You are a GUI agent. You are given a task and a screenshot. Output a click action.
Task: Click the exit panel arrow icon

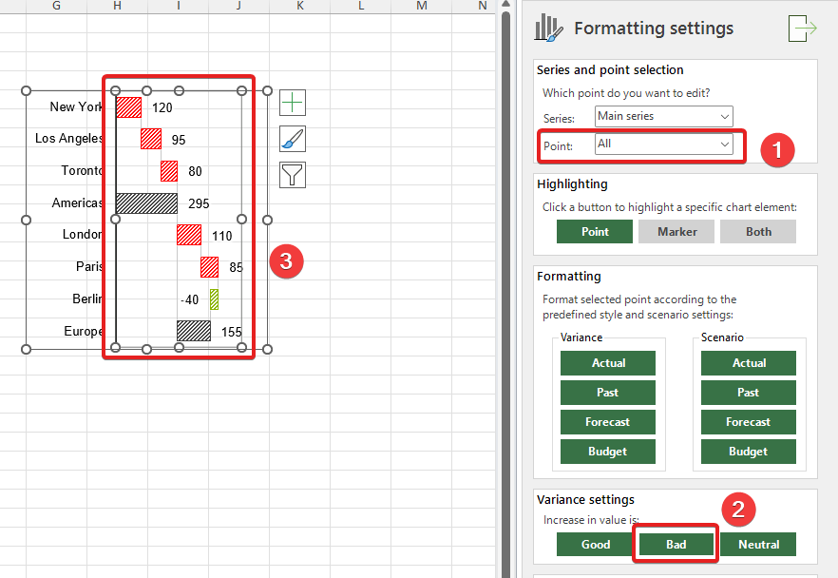pyautogui.click(x=802, y=29)
